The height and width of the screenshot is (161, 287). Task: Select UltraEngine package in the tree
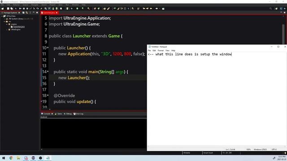(16, 30)
